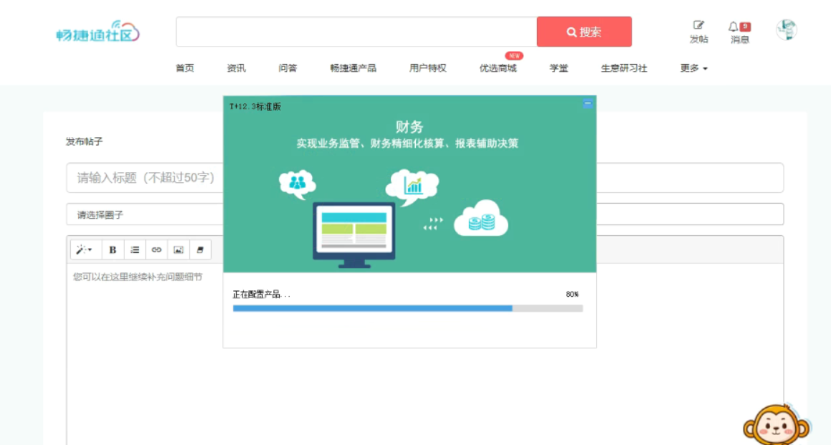The image size is (831, 445).
Task: Open the user avatar profile
Action: point(787,29)
